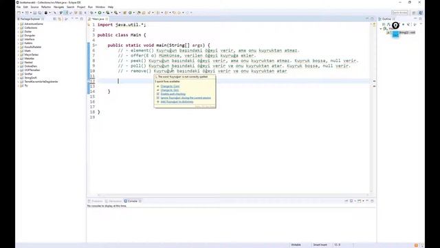
Task: Open the Help menu
Action: [x=111, y=7]
